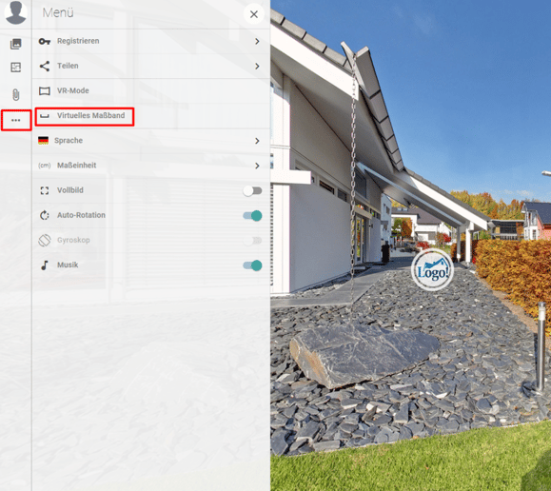Open the floor plan sidebar icon

(x=16, y=68)
